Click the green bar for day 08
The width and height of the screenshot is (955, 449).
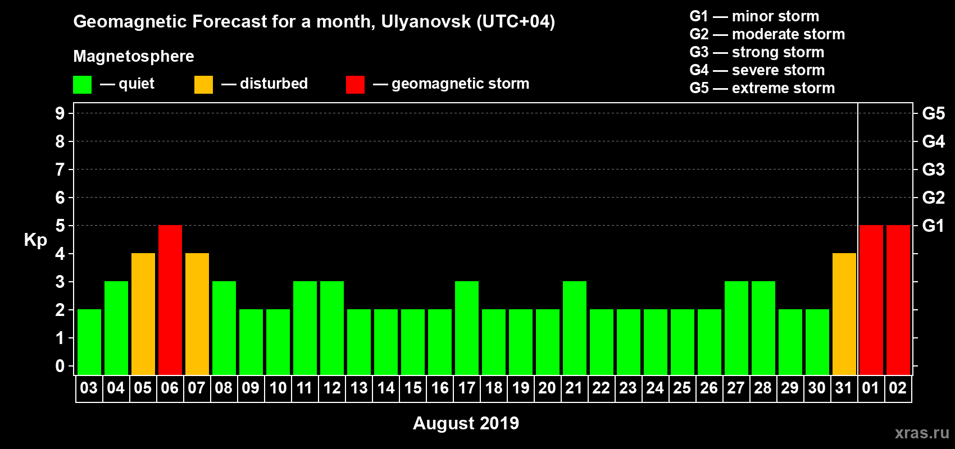(224, 328)
